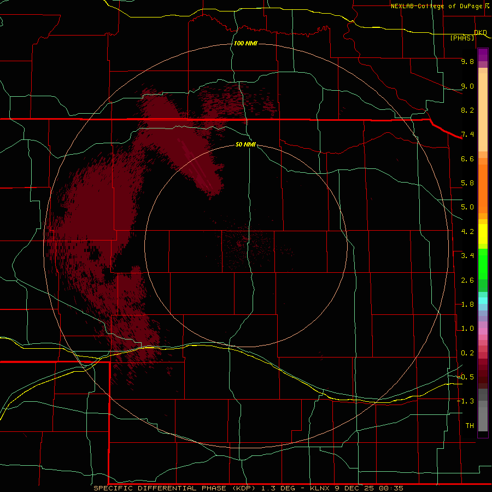The width and height of the screenshot is (492, 492).
Task: Click the bright green color bar segment
Action: click(483, 264)
